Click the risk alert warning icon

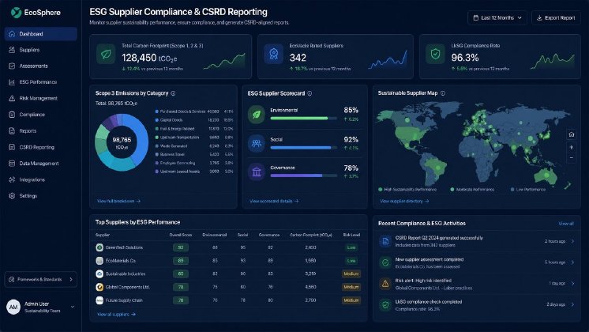point(385,284)
